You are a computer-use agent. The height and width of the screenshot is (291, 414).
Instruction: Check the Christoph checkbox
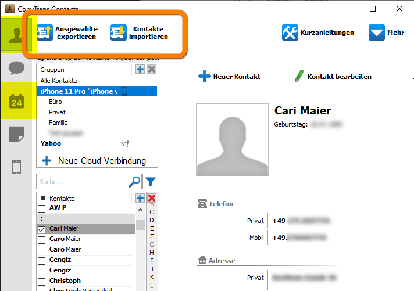[x=41, y=282]
